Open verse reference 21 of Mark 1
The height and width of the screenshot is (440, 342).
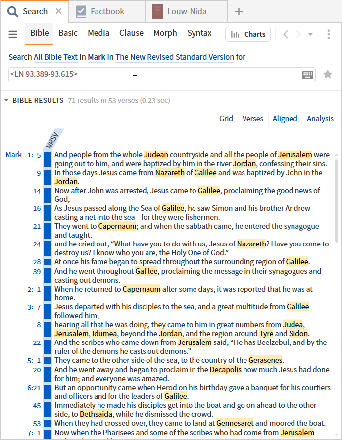(37, 227)
